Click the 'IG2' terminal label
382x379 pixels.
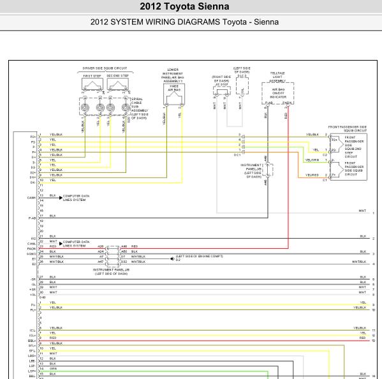click(x=33, y=239)
